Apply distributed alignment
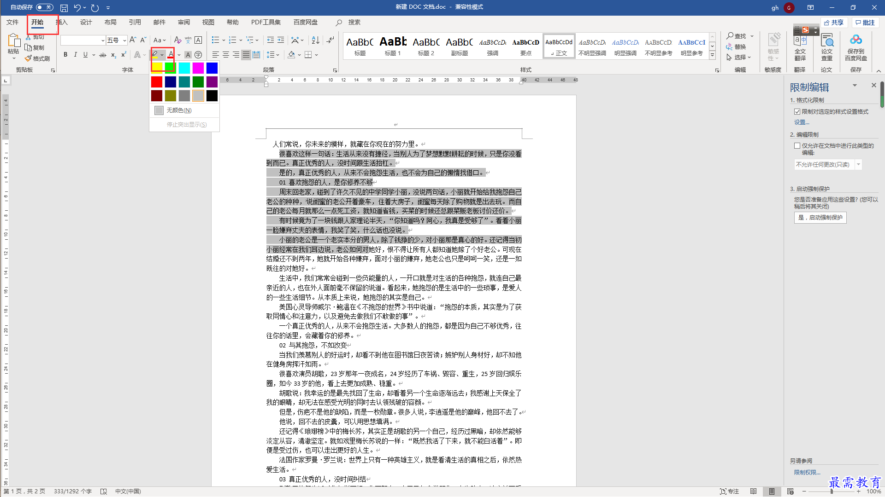The image size is (885, 497). 256,55
